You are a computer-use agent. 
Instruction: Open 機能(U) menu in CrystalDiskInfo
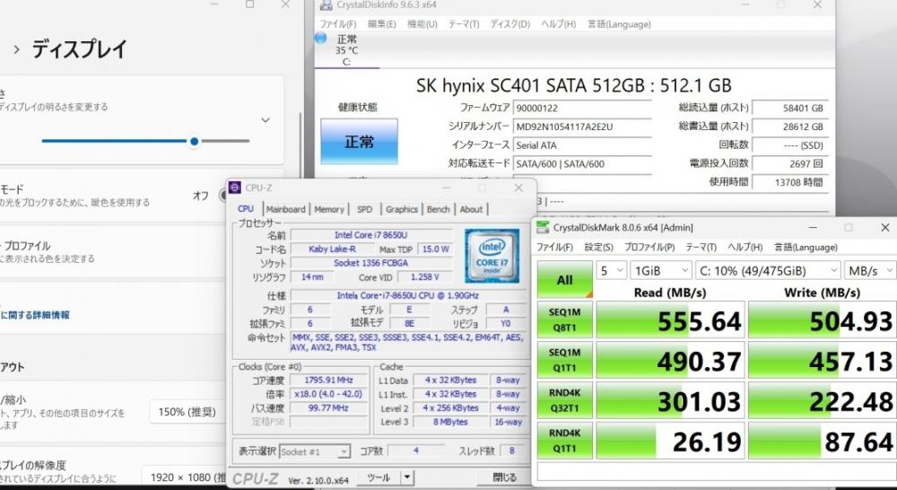(x=422, y=24)
